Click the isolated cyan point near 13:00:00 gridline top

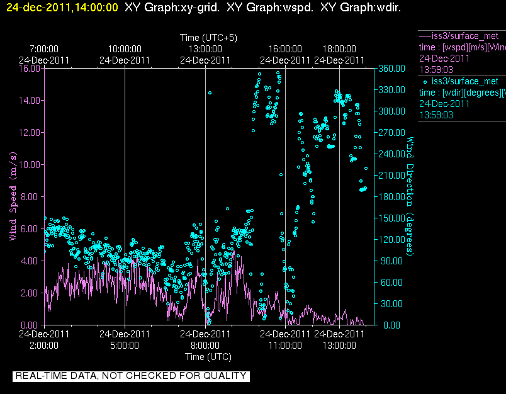(x=210, y=93)
